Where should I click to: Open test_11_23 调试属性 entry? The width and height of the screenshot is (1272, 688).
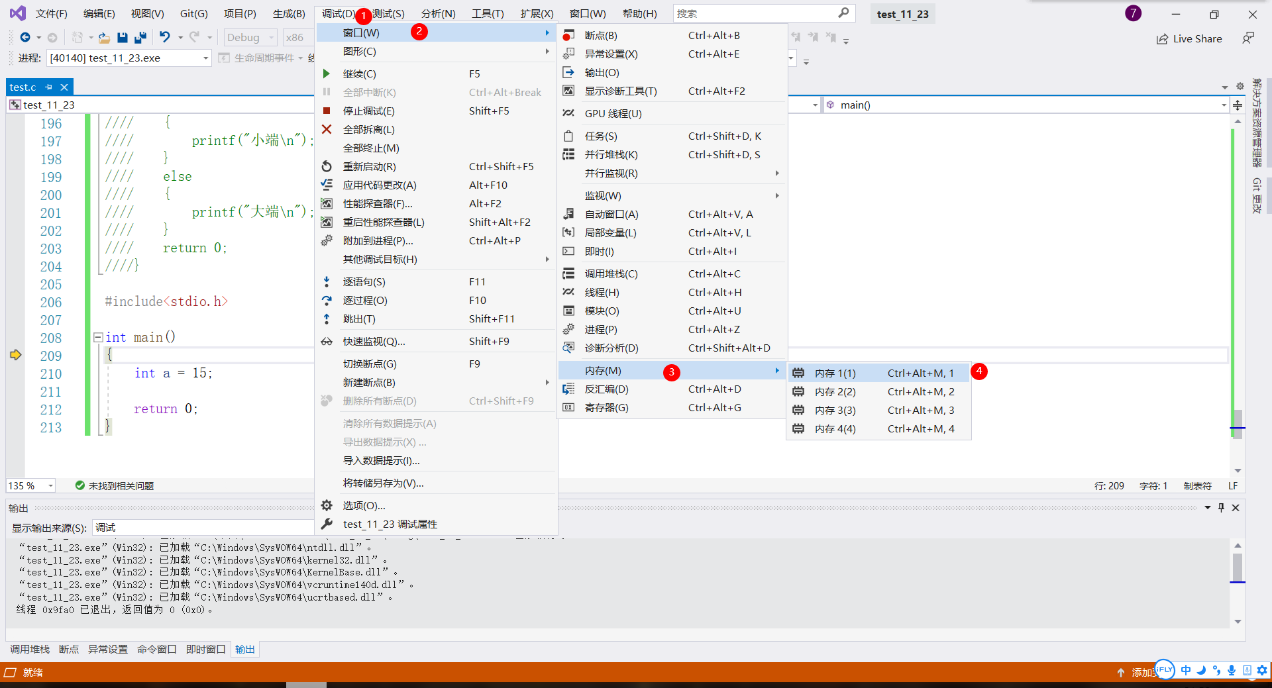tap(436, 524)
